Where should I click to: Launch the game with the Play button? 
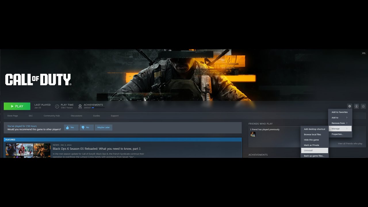coord(17,106)
